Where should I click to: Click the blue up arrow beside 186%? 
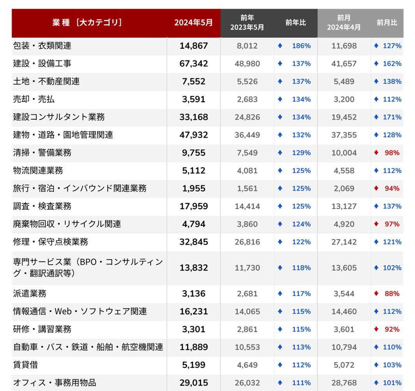pyautogui.click(x=280, y=46)
